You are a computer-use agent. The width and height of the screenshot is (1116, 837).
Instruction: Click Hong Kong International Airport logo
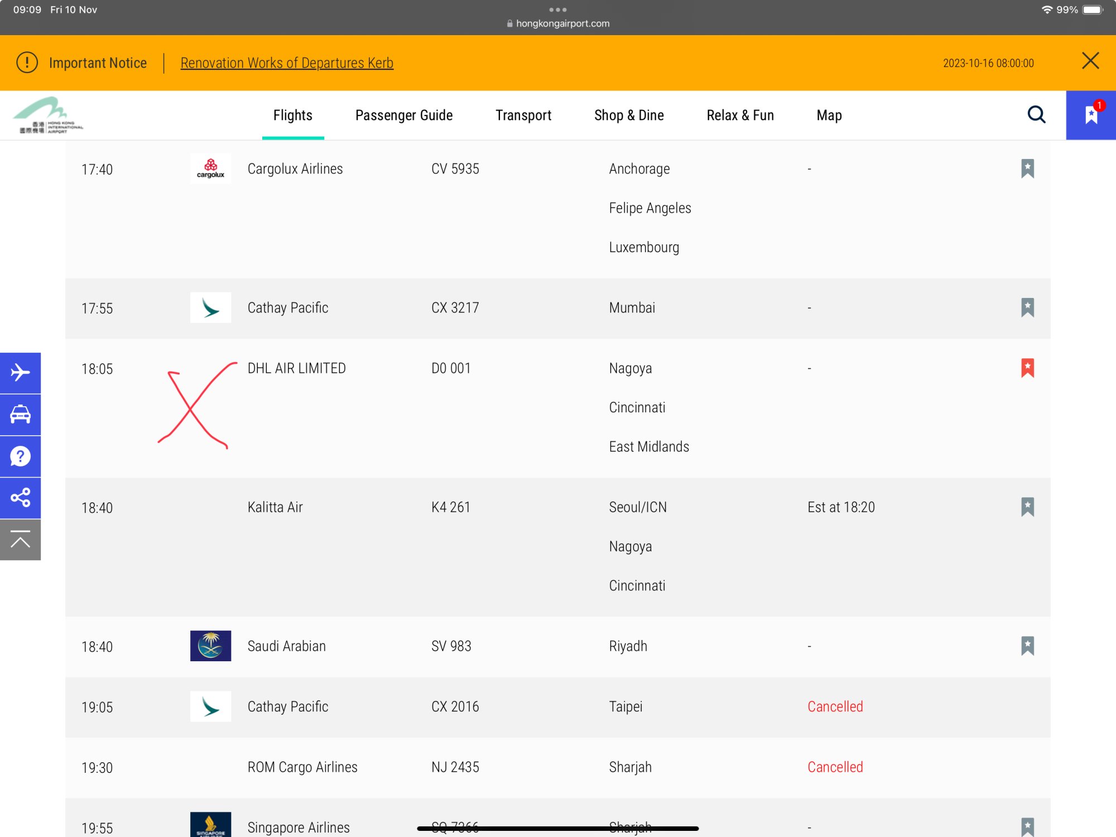point(48,116)
